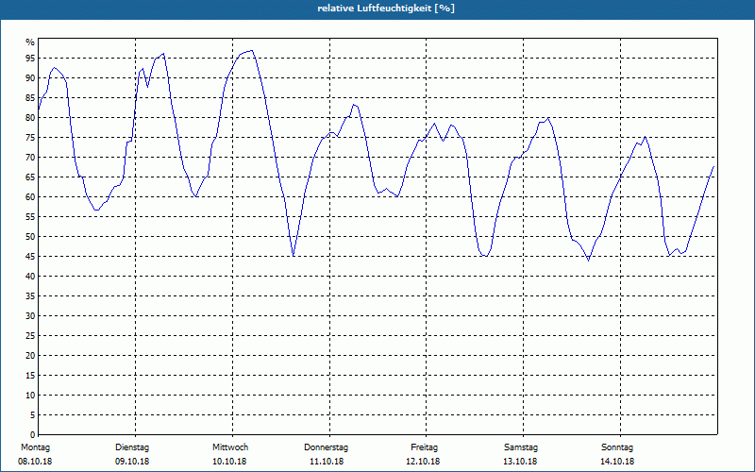Click the 20 value on the vertical axis
Screen dimensions: 755x472
coord(30,356)
